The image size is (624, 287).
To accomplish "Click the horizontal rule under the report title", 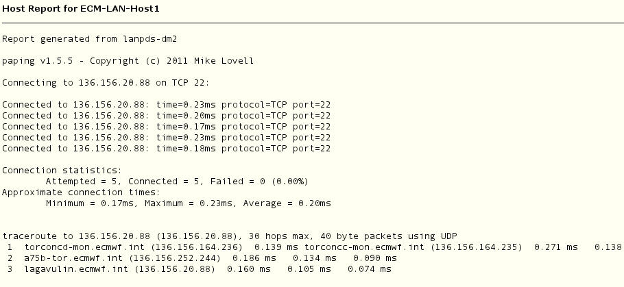I will 313,23.
